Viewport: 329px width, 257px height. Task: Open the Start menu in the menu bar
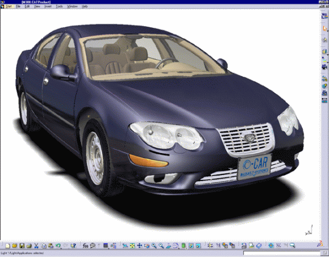pos(9,6)
